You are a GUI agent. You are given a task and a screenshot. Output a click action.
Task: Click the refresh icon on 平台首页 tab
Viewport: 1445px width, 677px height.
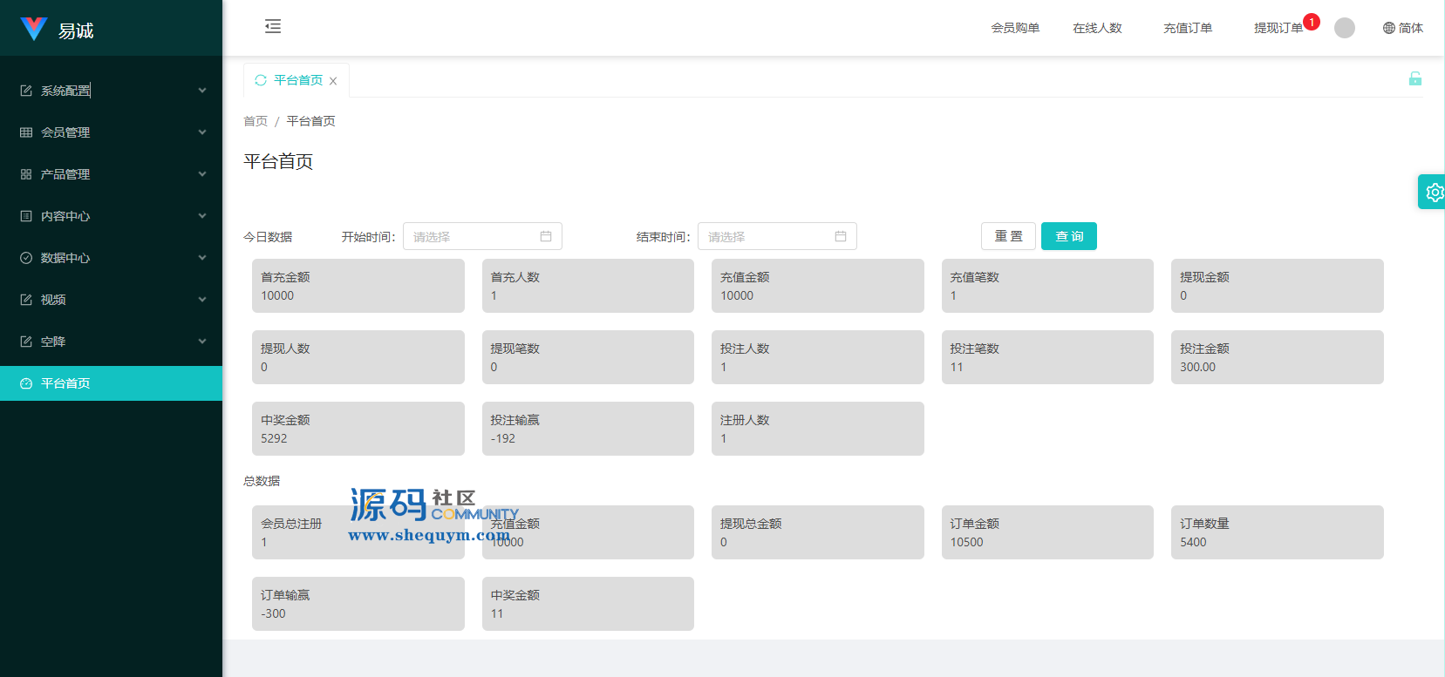[261, 80]
